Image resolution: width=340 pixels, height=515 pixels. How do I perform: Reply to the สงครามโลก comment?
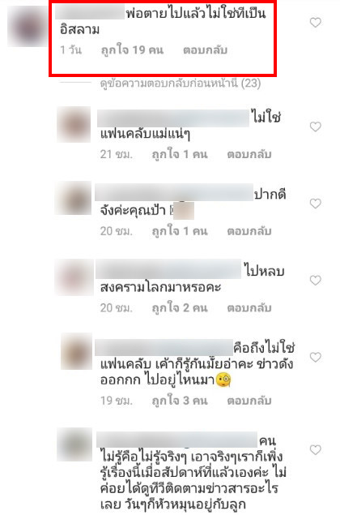pos(249,308)
